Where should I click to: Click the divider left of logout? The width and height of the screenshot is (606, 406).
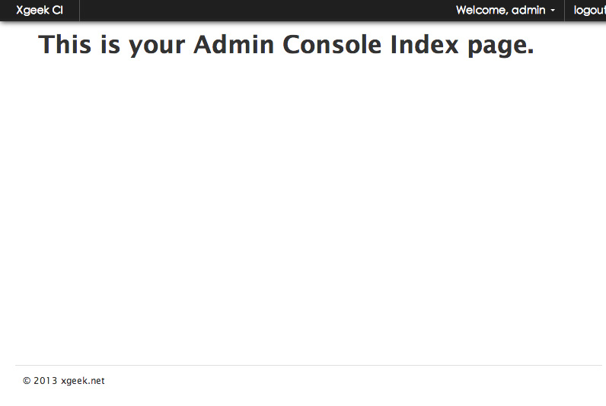(564, 11)
